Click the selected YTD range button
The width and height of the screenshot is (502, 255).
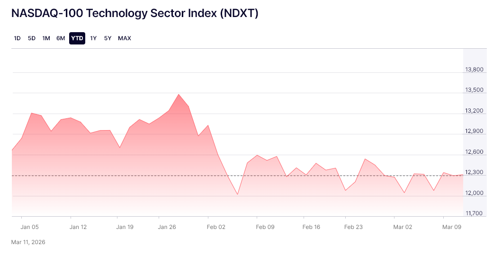pyautogui.click(x=77, y=38)
